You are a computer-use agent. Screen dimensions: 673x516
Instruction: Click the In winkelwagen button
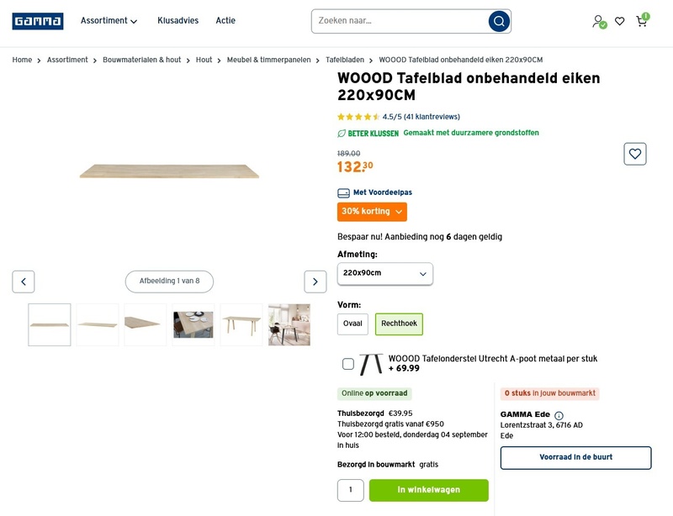(x=428, y=490)
